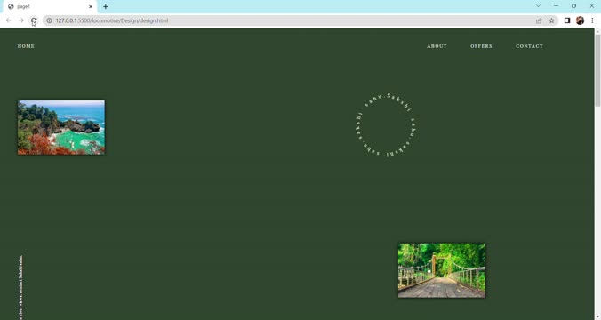Go back using the browser back arrow
The height and width of the screenshot is (320, 601).
tap(8, 20)
